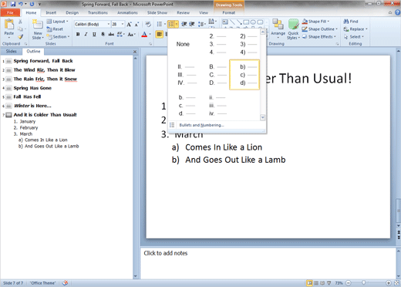Click the Quick Styles icon
The image size is (401, 287).
[x=293, y=25]
